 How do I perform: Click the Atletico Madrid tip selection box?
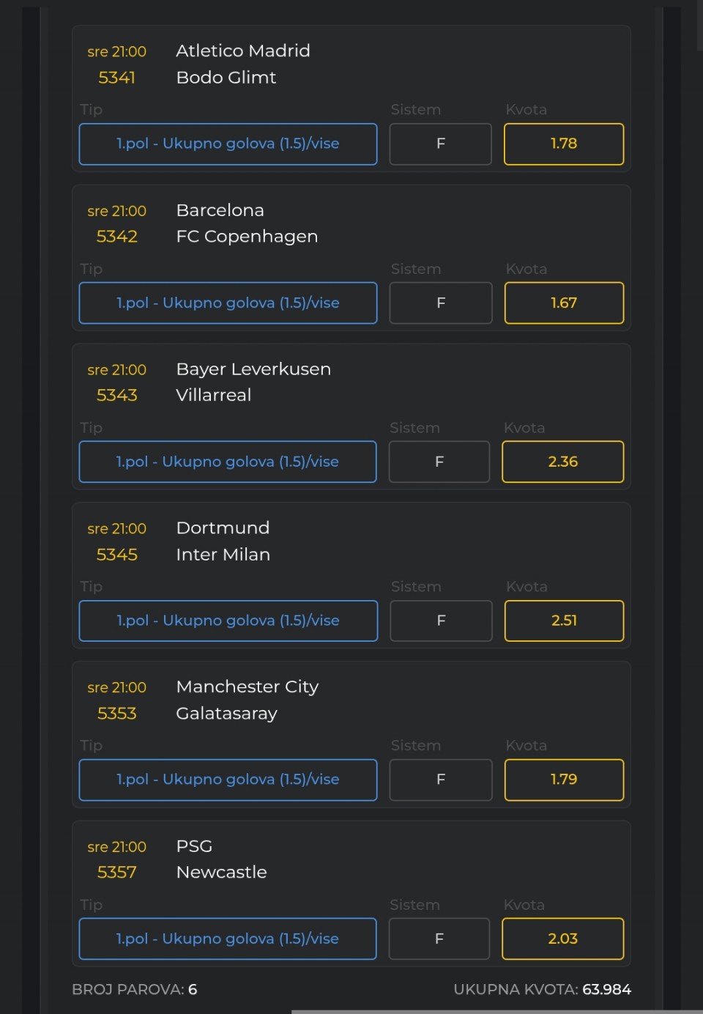click(x=228, y=144)
